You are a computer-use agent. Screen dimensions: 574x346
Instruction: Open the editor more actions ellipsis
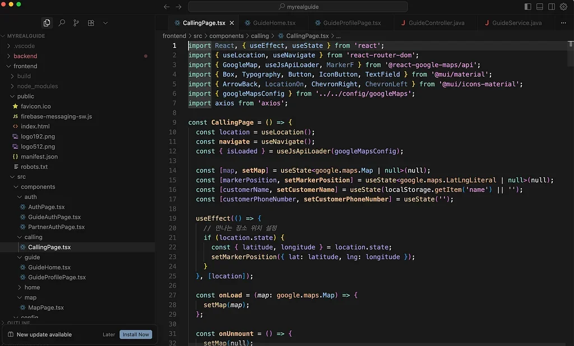(563, 22)
